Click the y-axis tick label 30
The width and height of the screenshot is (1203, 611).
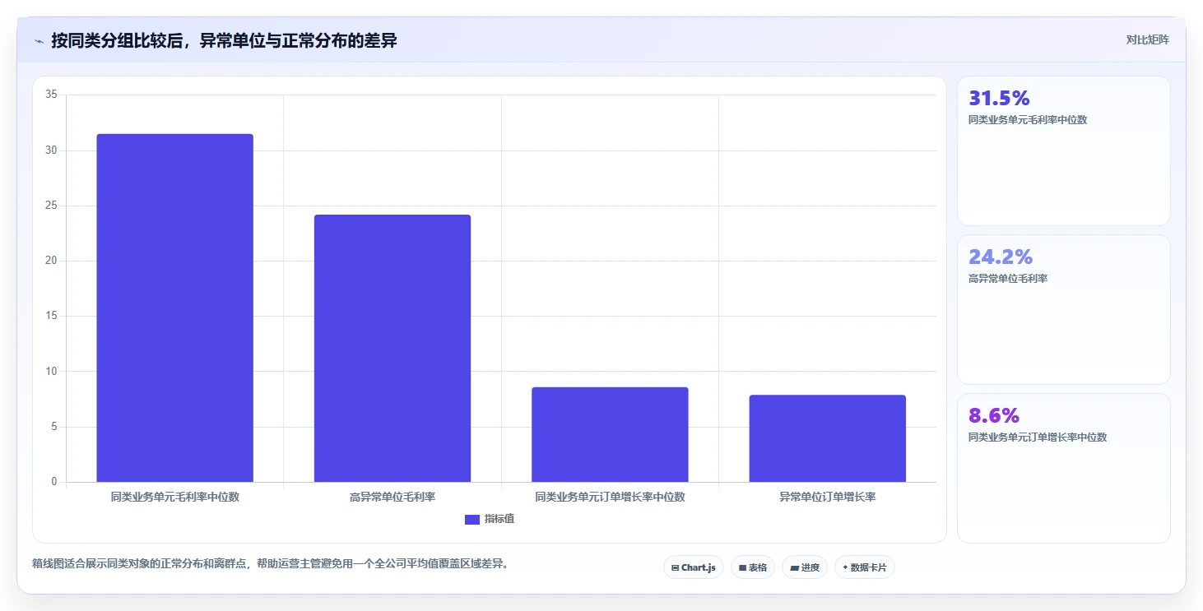(51, 150)
